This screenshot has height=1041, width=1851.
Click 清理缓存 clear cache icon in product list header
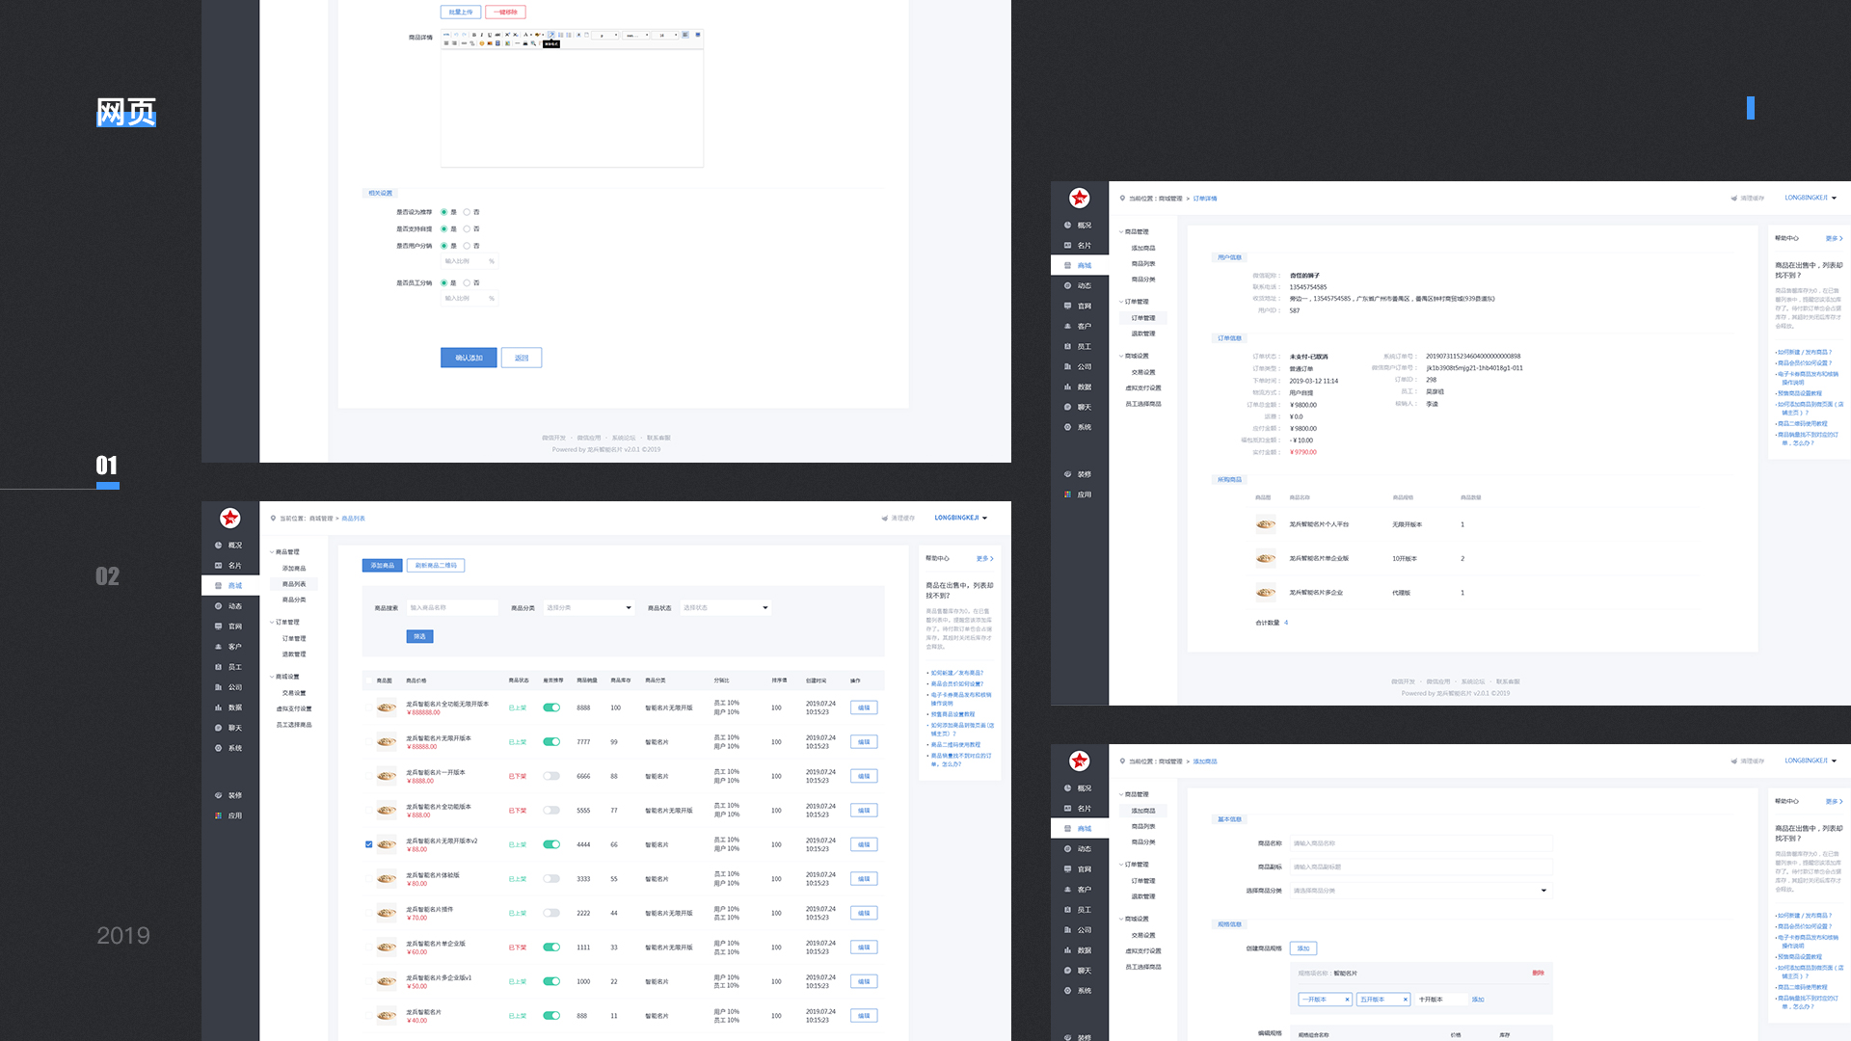tap(884, 519)
